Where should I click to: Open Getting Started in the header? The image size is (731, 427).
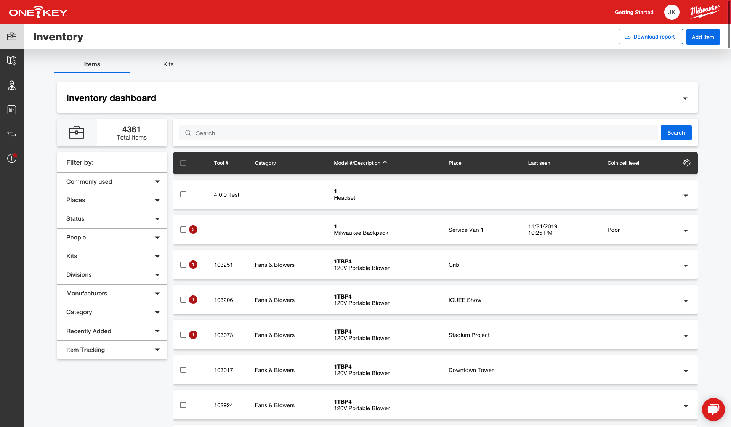click(634, 12)
